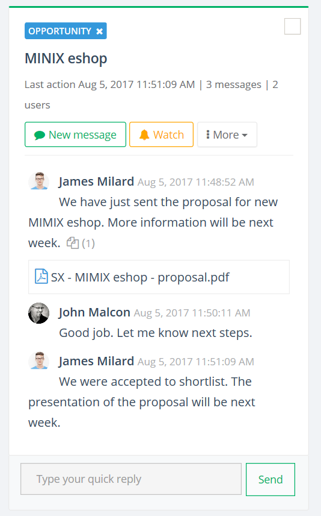Tick the checkbox at the card's top corner
This screenshot has width=321, height=516.
pyautogui.click(x=292, y=27)
